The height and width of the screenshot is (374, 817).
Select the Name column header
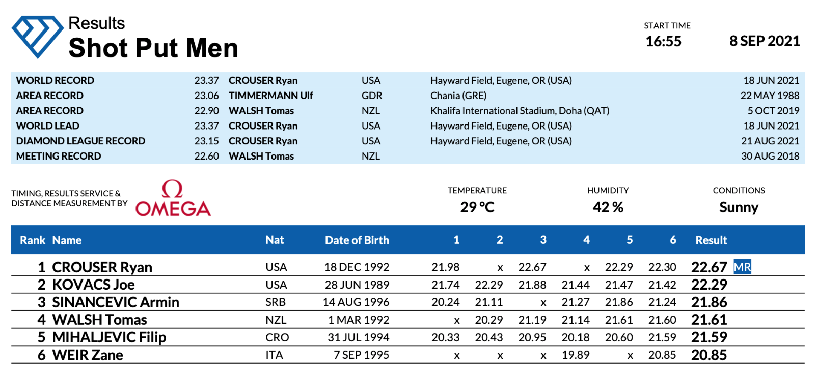coord(67,240)
